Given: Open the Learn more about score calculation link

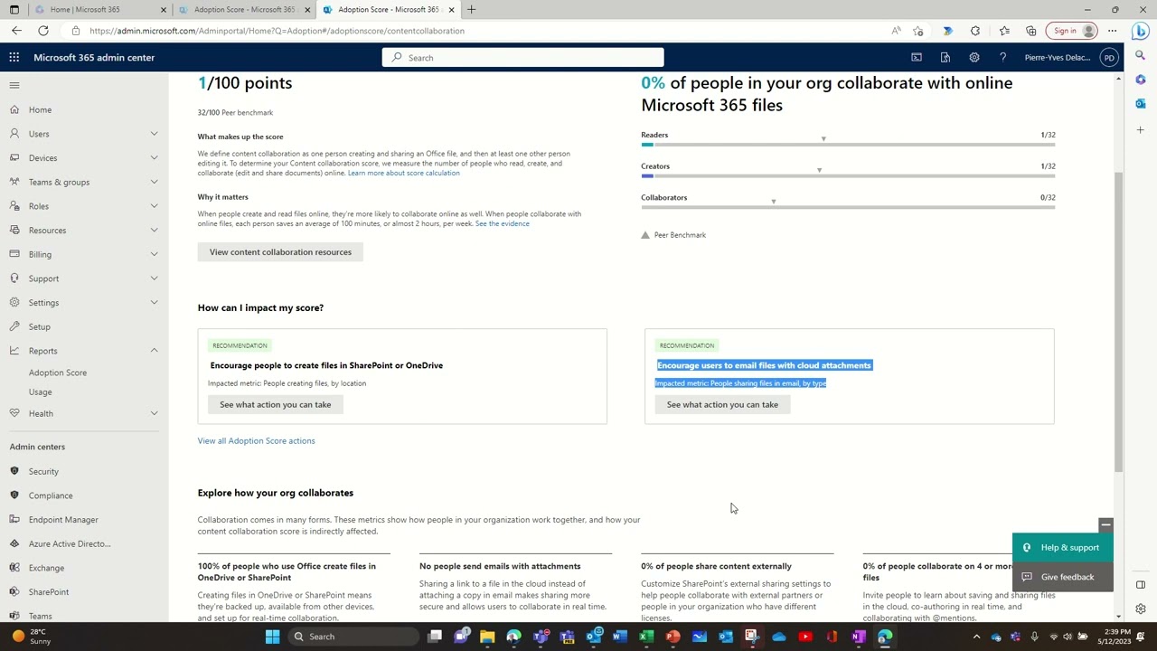Looking at the screenshot, I should pyautogui.click(x=403, y=173).
